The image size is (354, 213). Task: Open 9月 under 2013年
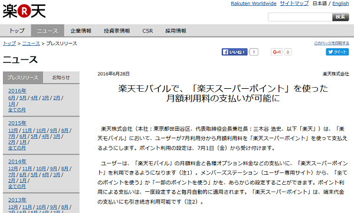pos(54,207)
